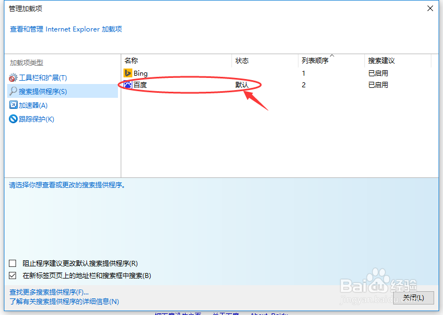443x315 pixels.
Task: Click the Bing provider icon
Action: tap(128, 73)
